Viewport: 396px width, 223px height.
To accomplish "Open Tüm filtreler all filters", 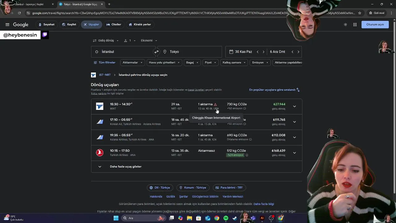I will coord(105,63).
